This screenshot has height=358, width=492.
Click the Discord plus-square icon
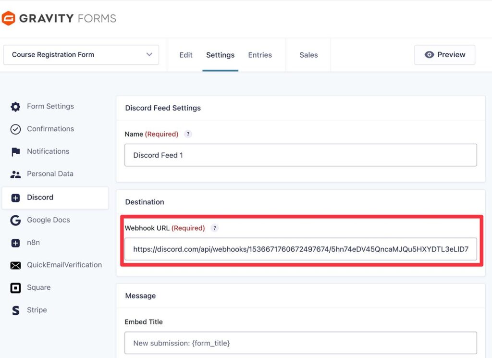pos(15,198)
